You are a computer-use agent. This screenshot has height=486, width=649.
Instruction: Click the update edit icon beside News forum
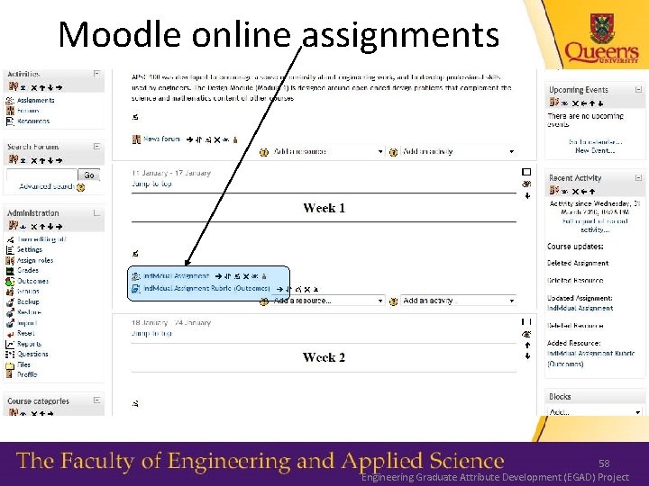tap(208, 140)
